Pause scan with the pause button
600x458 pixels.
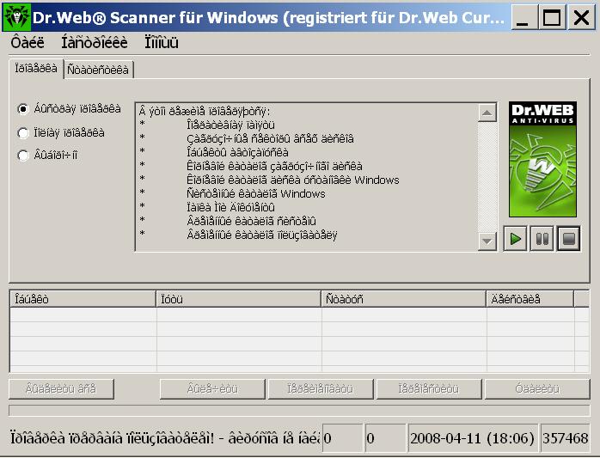[x=542, y=239]
